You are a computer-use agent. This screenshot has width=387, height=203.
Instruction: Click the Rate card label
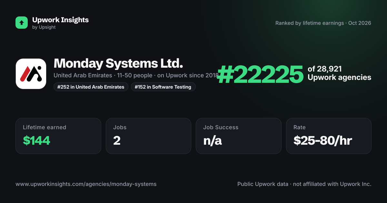(300, 127)
